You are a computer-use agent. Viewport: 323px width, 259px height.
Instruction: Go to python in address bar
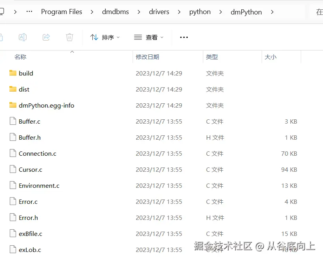200,12
